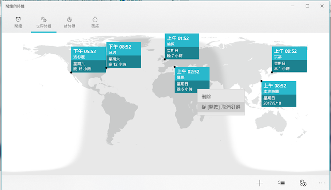Close the Alarms & Clock window
The image size is (331, 190).
click(x=322, y=6)
